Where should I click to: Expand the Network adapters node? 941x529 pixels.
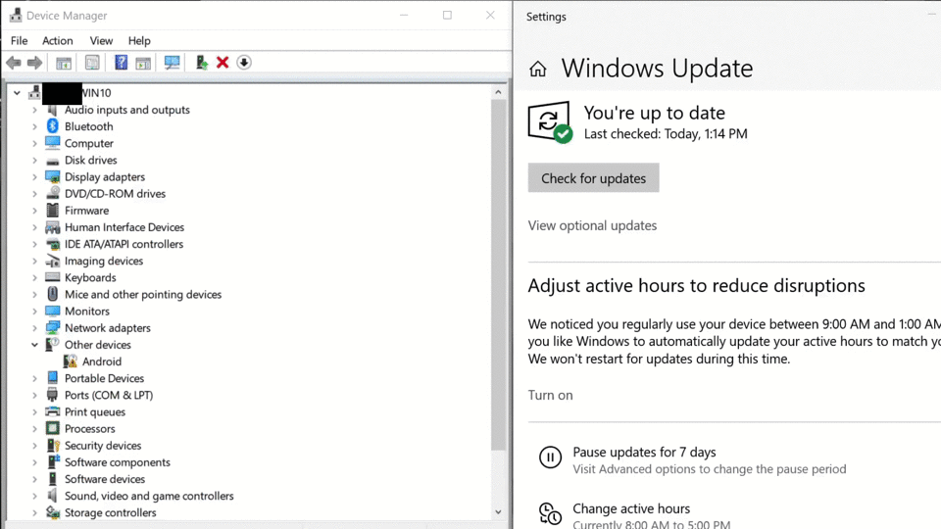34,328
